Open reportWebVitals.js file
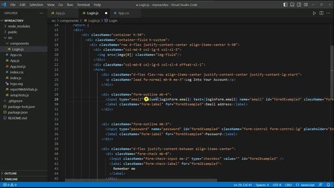The height and width of the screenshot is (188, 334). pos(23,89)
